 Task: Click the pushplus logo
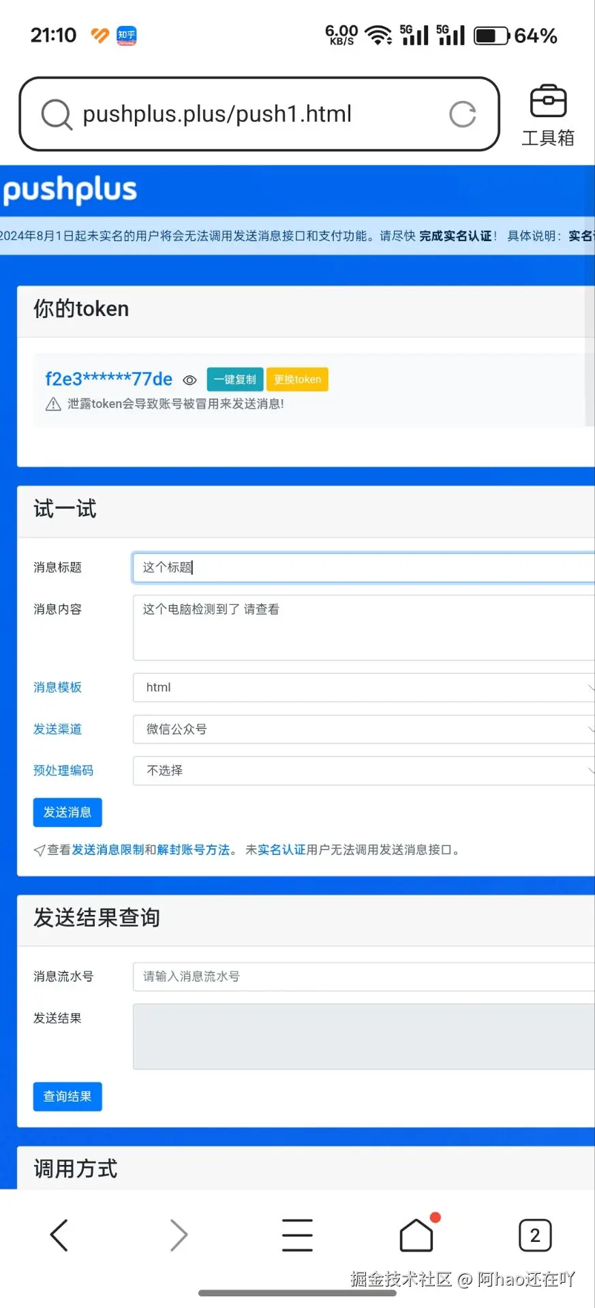[70, 190]
